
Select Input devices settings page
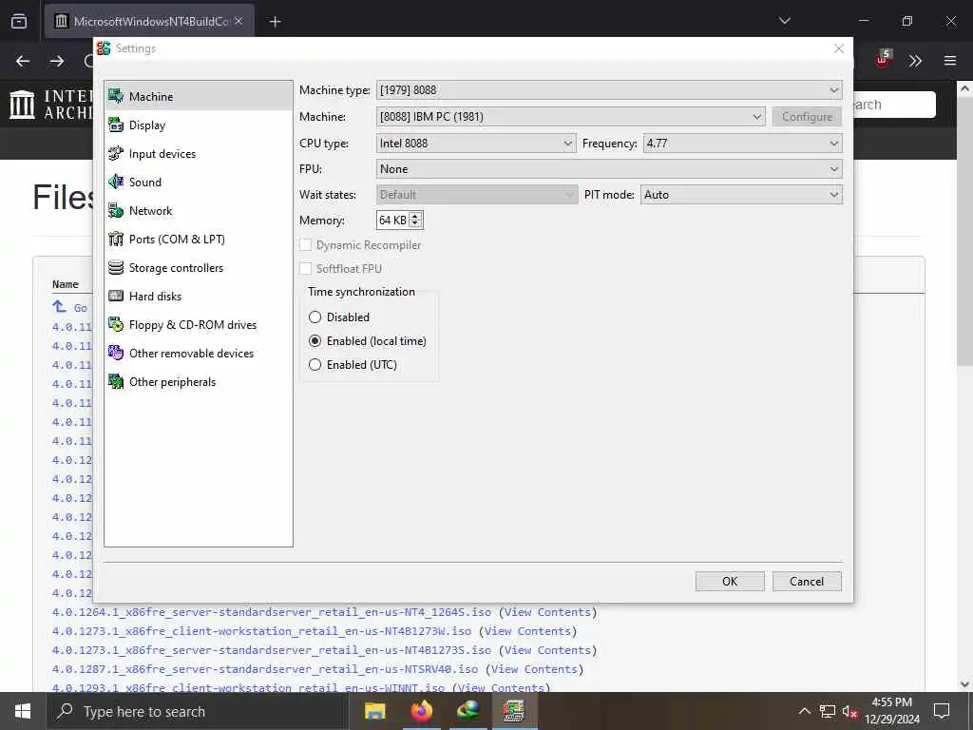(x=198, y=153)
